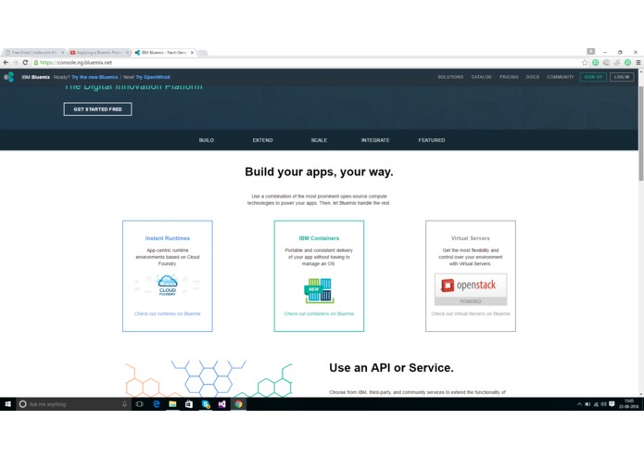
Task: Click the Ask me anything search box
Action: (73, 404)
